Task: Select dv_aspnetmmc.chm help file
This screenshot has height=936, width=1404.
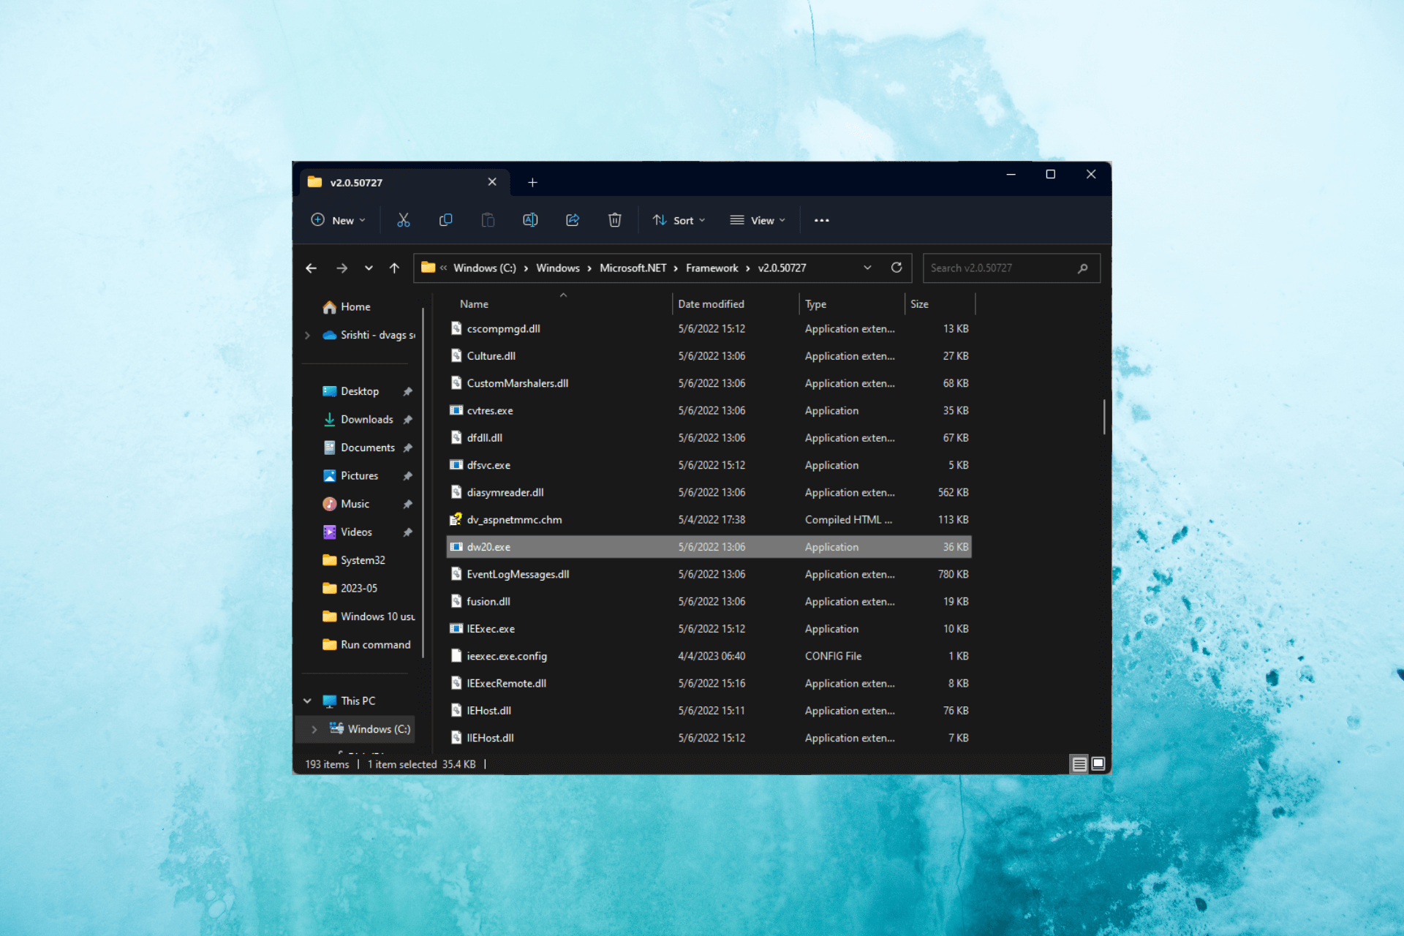Action: (x=709, y=520)
